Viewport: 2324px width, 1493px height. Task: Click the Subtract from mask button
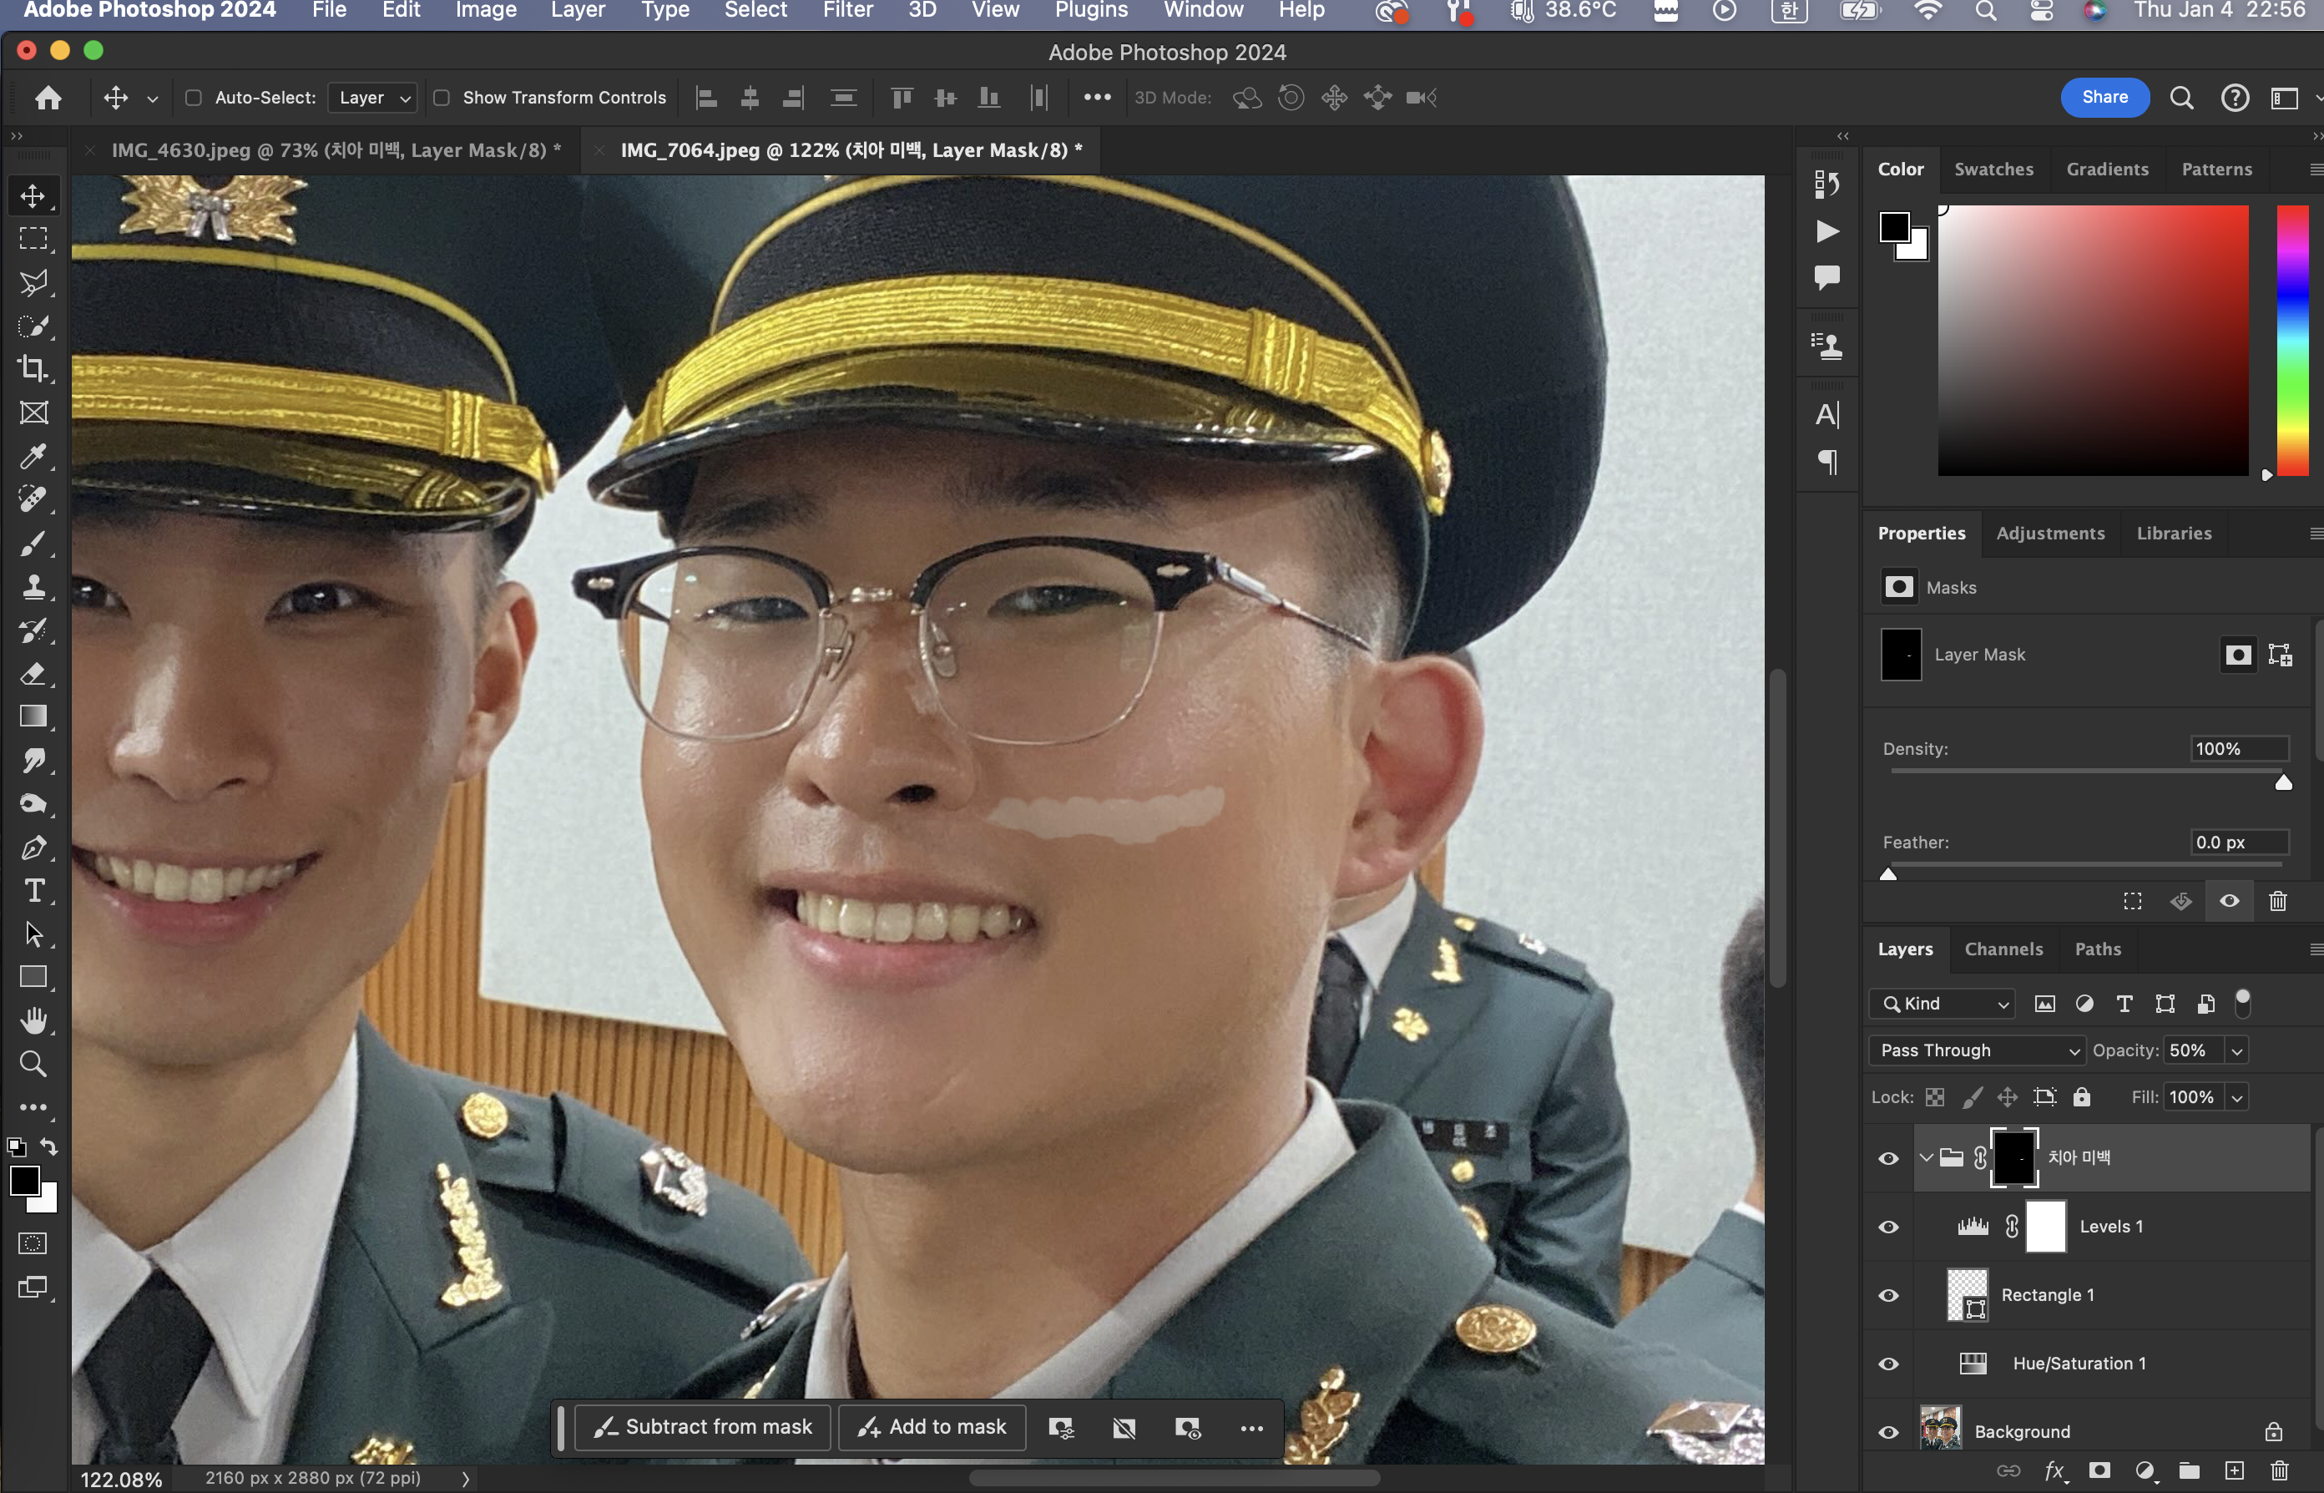[x=703, y=1427]
